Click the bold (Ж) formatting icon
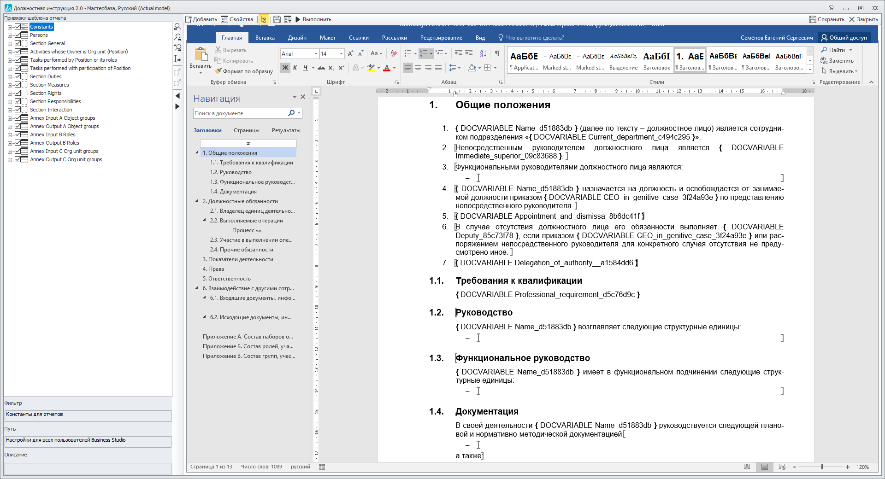Viewport: 885px width, 479px height. 285,68
